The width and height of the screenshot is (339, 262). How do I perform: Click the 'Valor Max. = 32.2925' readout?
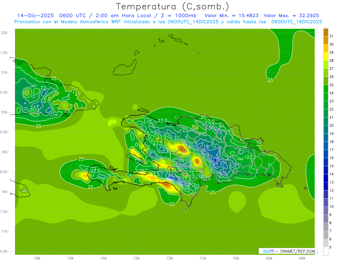coord(291,16)
